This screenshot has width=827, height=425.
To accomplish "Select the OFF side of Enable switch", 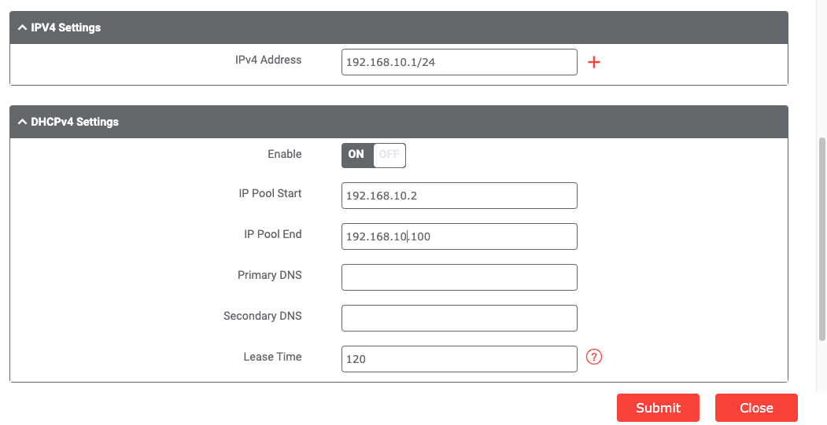I will (390, 155).
